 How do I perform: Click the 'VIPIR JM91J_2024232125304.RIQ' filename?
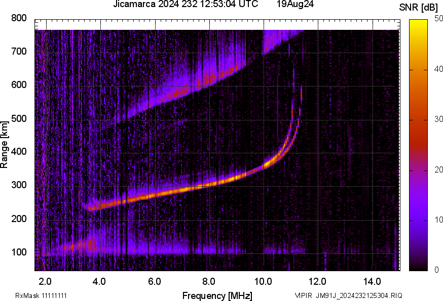point(348,295)
